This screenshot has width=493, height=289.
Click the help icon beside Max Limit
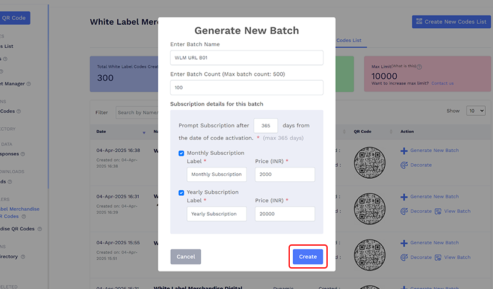419,67
